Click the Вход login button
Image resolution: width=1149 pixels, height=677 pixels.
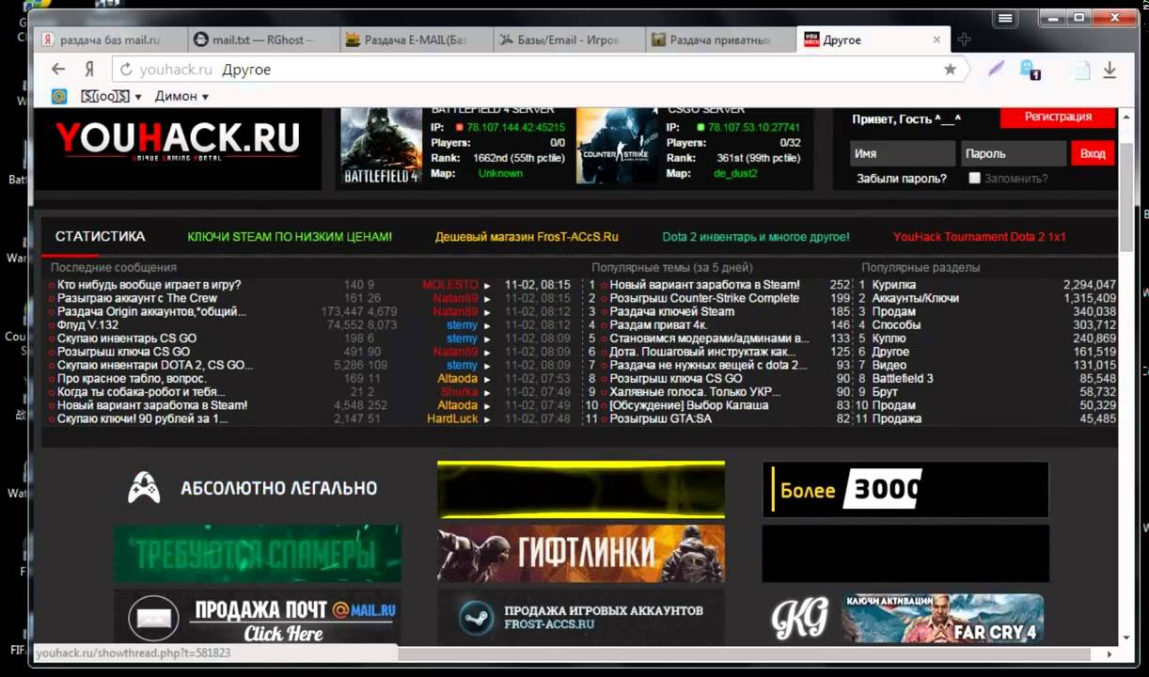coord(1093,153)
